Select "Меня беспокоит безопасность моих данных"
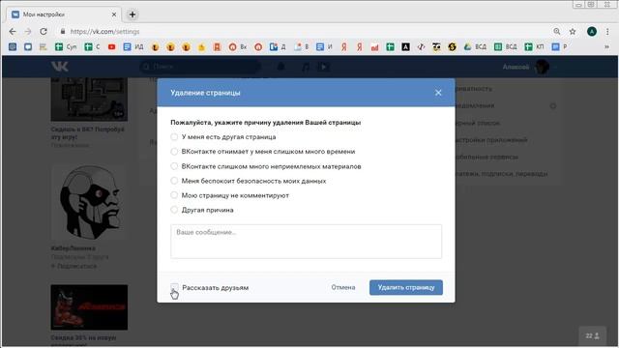Viewport: 619px width, 348px height. (174, 181)
